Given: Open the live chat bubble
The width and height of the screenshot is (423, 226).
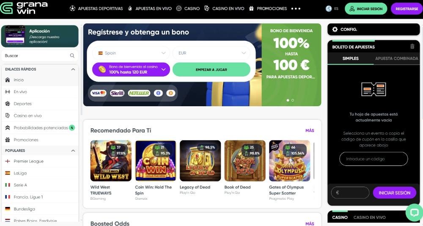Looking at the screenshot, I should [x=414, y=212].
